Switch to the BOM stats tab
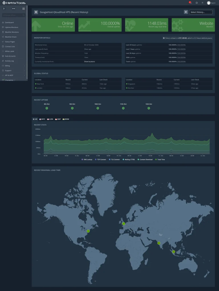 pyautogui.click(x=66, y=119)
